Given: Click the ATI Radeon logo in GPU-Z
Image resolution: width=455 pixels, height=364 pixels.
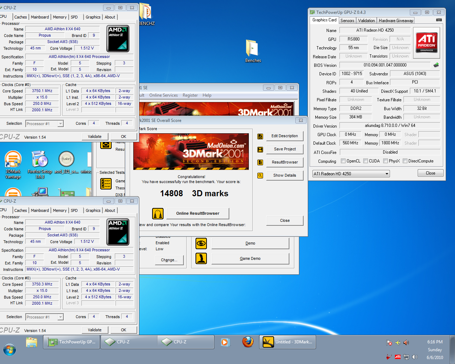Looking at the screenshot, I should 427,43.
